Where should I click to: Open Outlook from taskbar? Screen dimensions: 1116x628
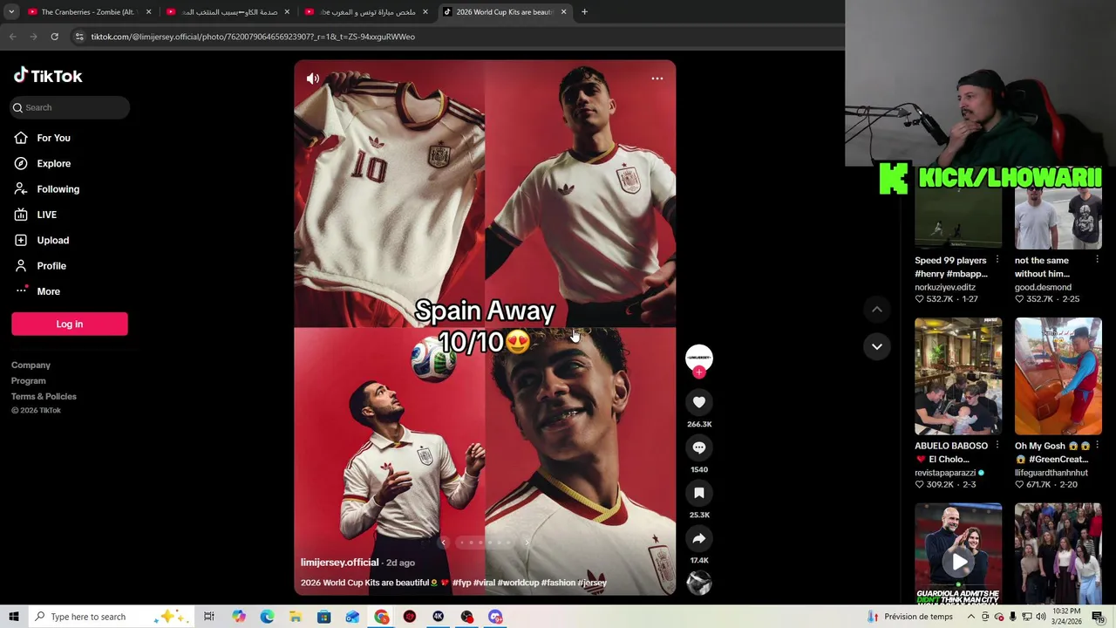[352, 617]
